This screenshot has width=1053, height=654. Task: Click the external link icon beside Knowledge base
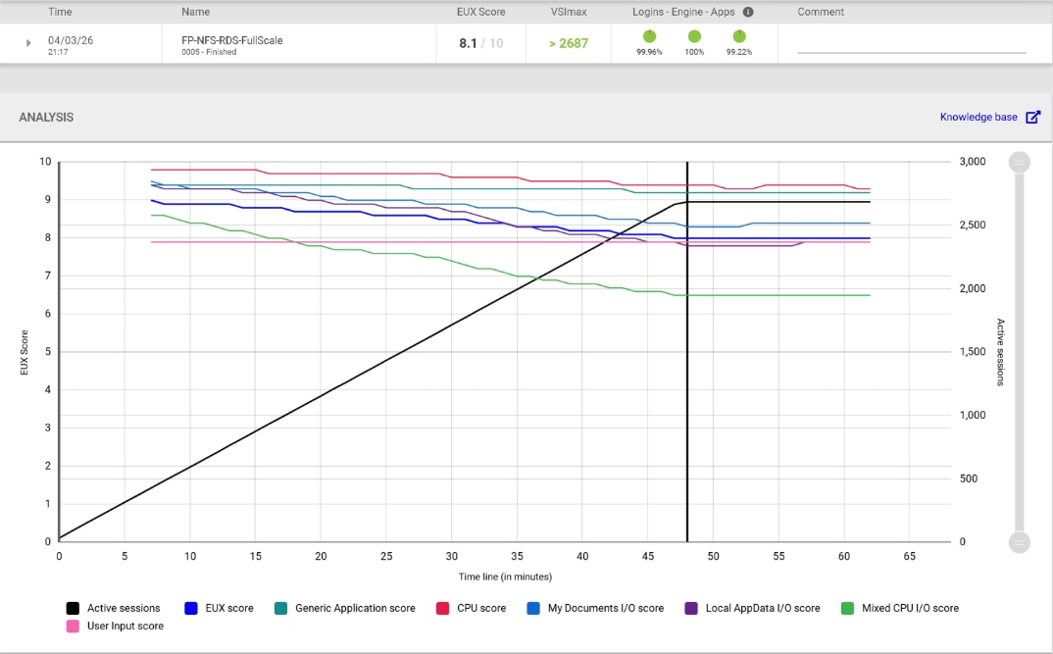tap(1032, 117)
